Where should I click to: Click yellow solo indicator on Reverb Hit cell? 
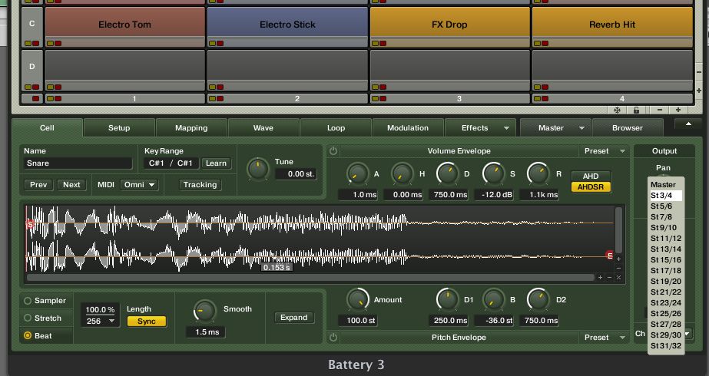coord(537,44)
